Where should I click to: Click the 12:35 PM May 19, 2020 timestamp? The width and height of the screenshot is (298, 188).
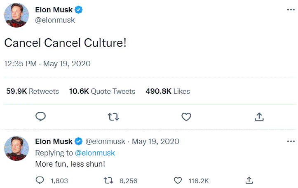tap(47, 64)
